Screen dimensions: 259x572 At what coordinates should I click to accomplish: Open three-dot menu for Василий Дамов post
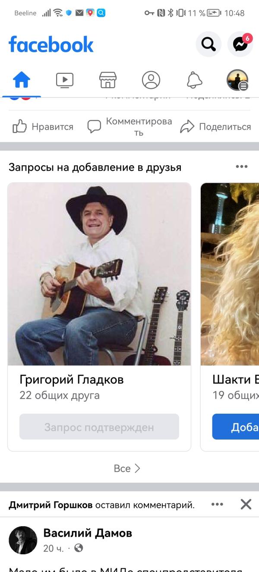[217, 504]
